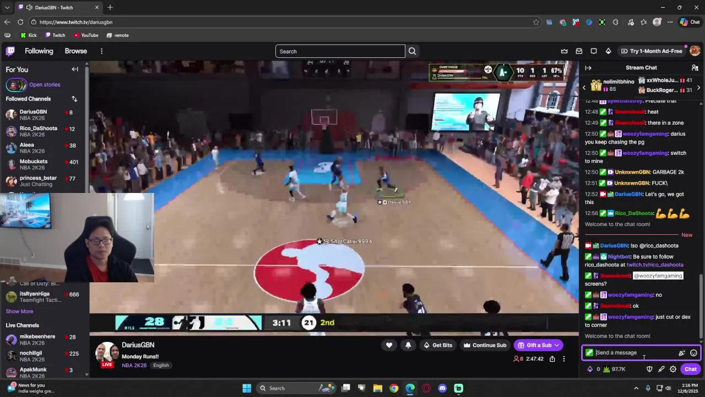
Task: Open the emote picker smiley icon
Action: [x=694, y=353]
